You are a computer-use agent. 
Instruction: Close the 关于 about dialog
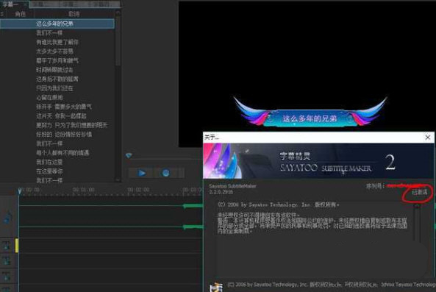(x=428, y=137)
